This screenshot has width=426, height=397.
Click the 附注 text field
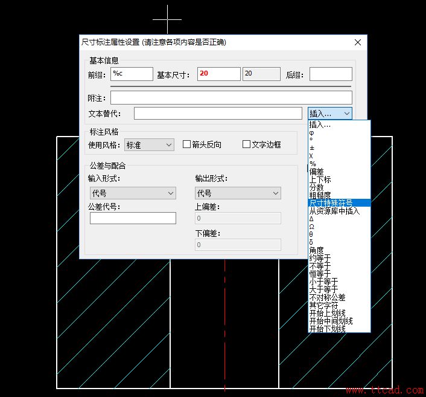tap(231, 98)
